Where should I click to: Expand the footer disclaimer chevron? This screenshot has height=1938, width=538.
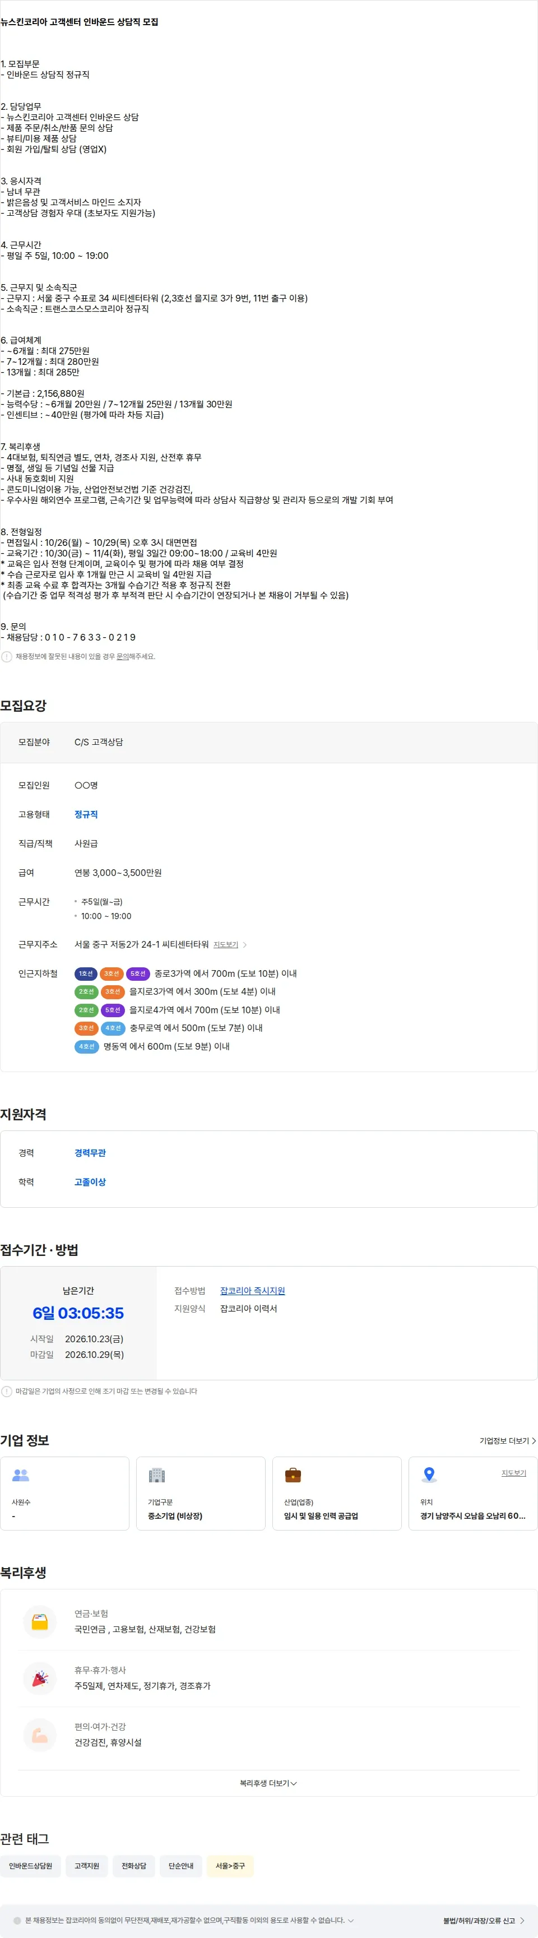tap(351, 1920)
